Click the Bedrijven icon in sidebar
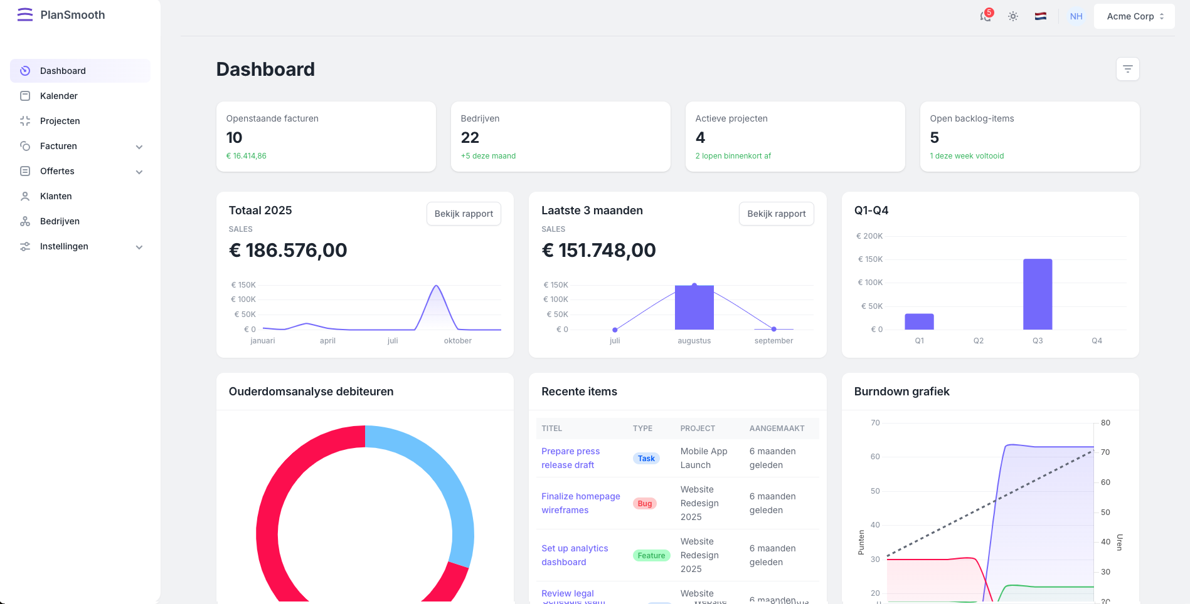Viewport: 1190px width, 604px height. tap(25, 221)
